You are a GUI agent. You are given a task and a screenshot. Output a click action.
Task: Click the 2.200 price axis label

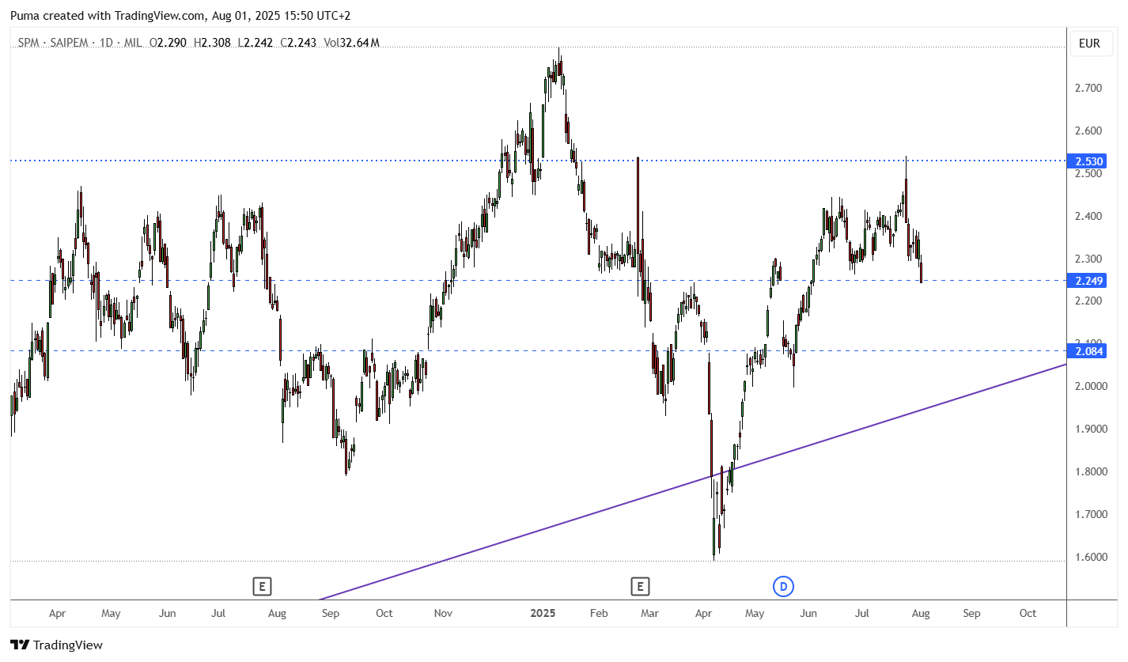coord(1088,301)
